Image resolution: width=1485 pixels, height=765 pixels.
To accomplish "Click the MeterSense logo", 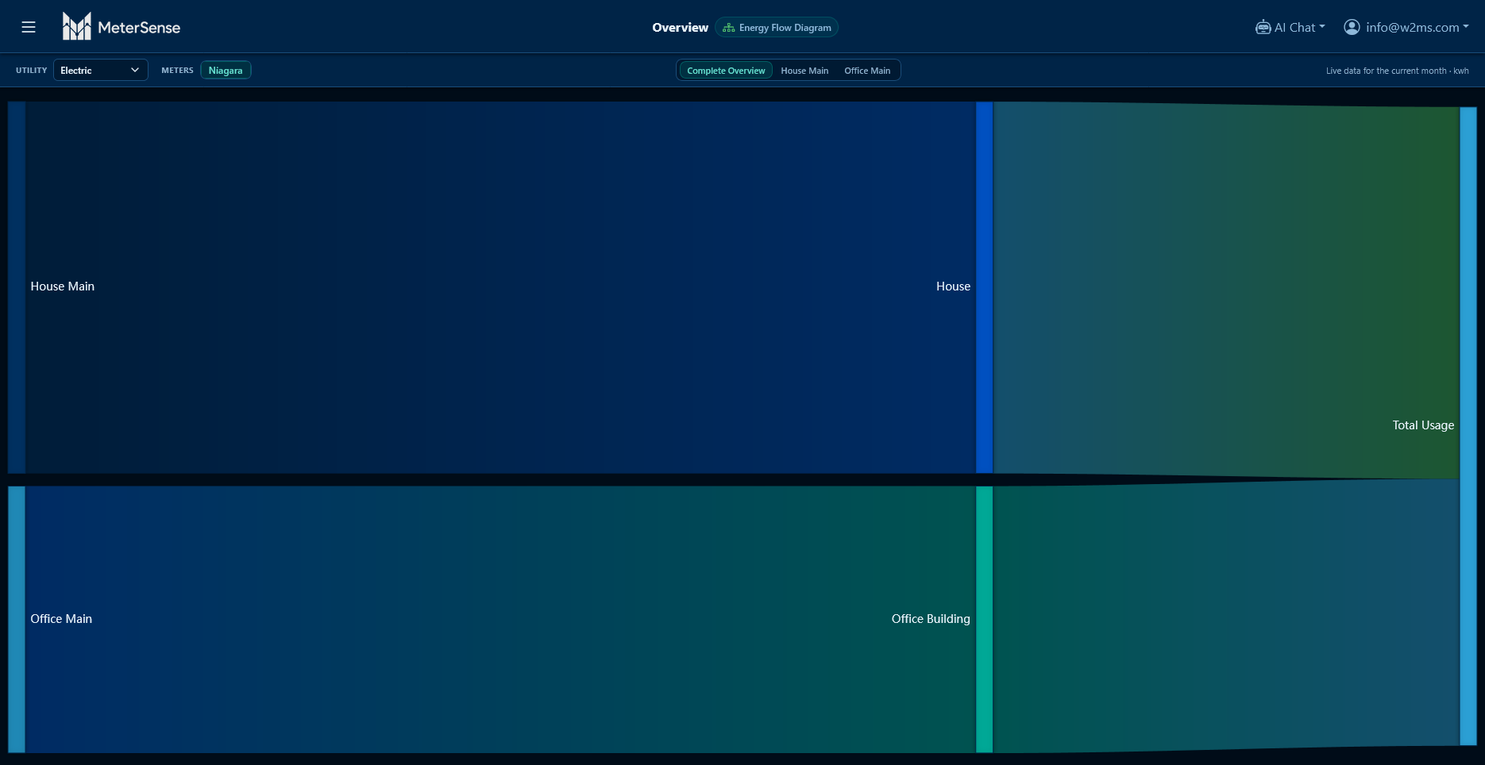I will (121, 27).
